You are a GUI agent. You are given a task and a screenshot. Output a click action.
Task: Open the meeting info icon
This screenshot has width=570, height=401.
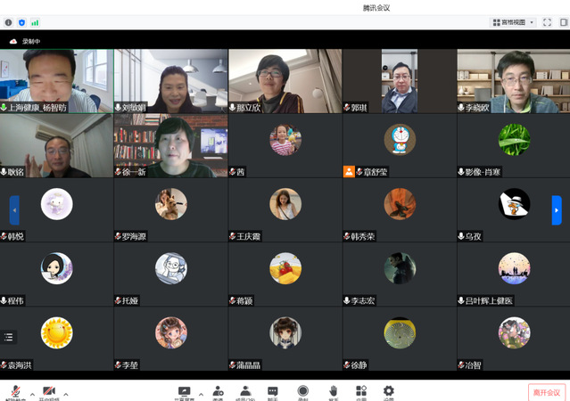(9, 21)
